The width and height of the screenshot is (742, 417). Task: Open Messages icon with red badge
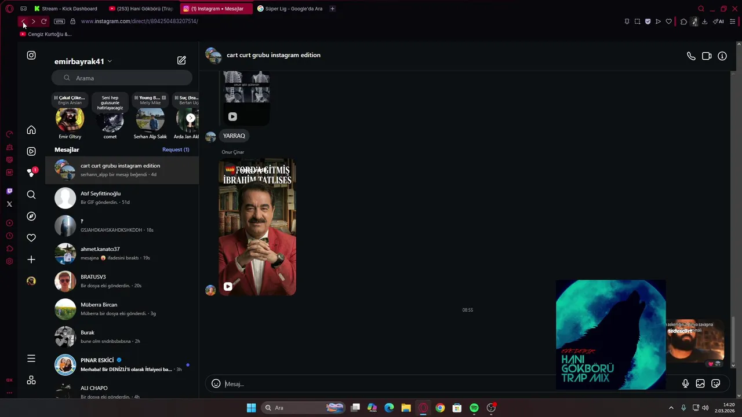coord(31,173)
